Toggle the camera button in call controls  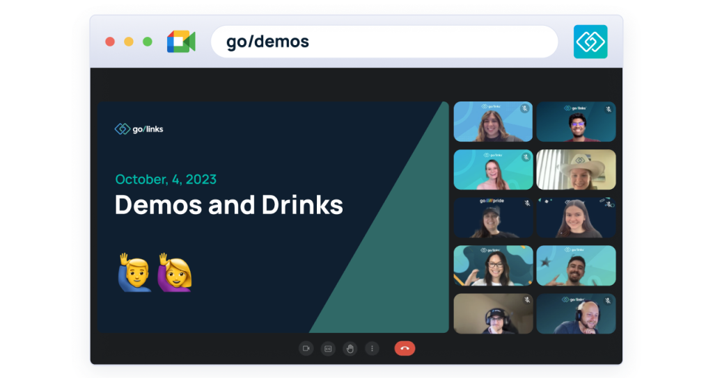pyautogui.click(x=306, y=349)
